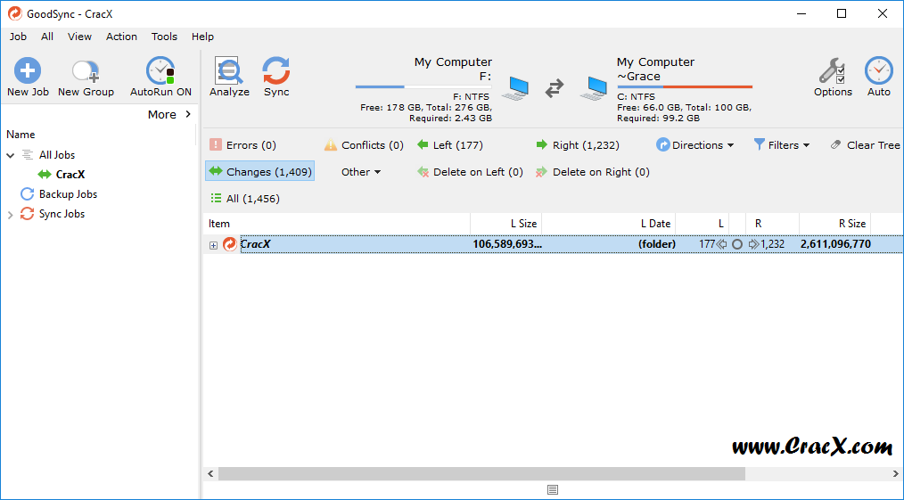Sort by R Size column
The width and height of the screenshot is (904, 500).
coord(834,224)
